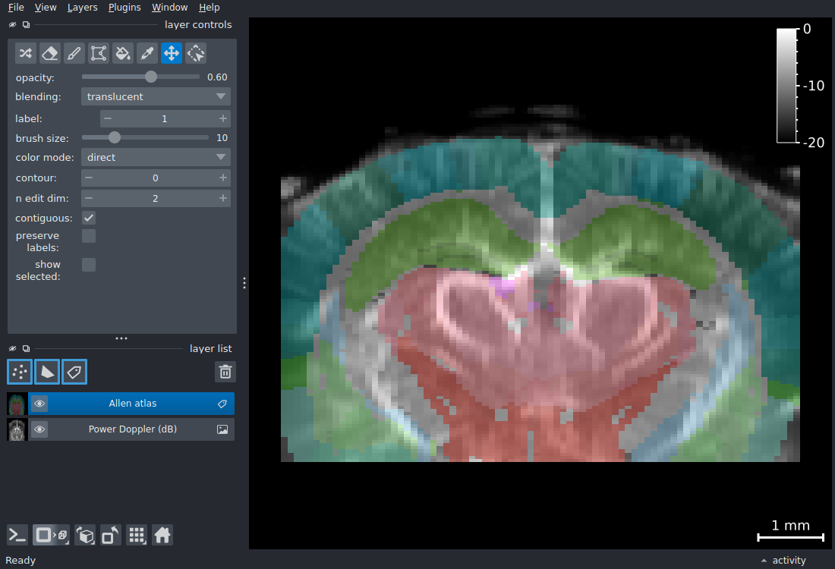Increase the contour value
This screenshot has height=569, width=835.
[x=223, y=178]
